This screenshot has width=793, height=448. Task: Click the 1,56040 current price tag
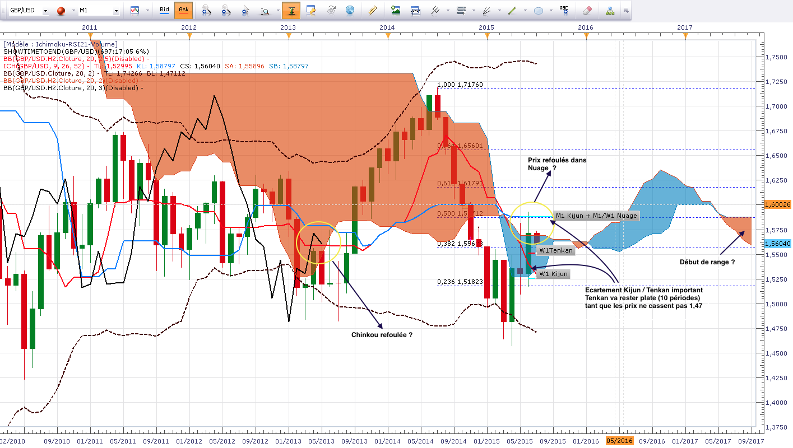pos(777,244)
